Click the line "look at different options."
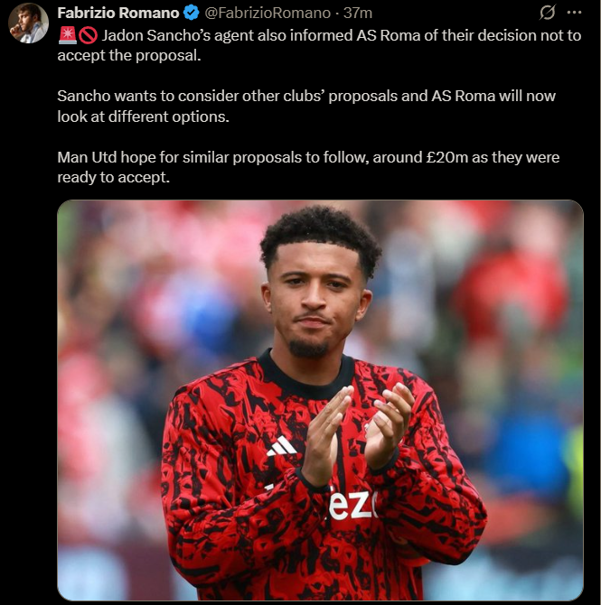This screenshot has height=605, width=601. pos(144,116)
